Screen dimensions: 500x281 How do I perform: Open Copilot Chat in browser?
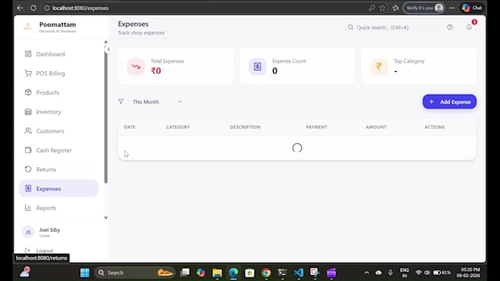[x=472, y=8]
